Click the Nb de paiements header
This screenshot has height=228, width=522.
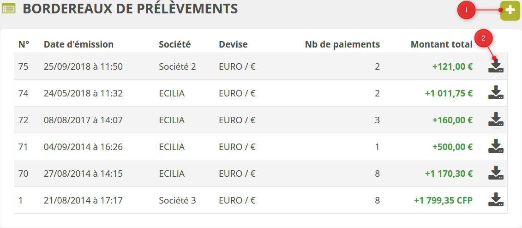coord(342,44)
